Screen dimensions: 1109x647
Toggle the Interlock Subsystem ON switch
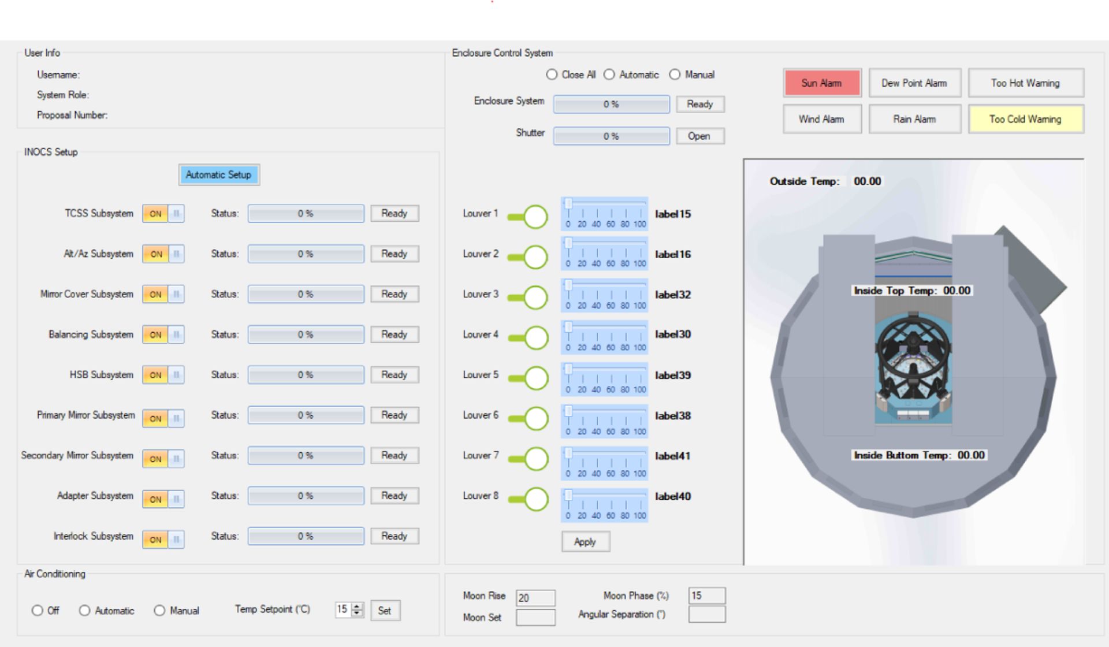point(163,539)
